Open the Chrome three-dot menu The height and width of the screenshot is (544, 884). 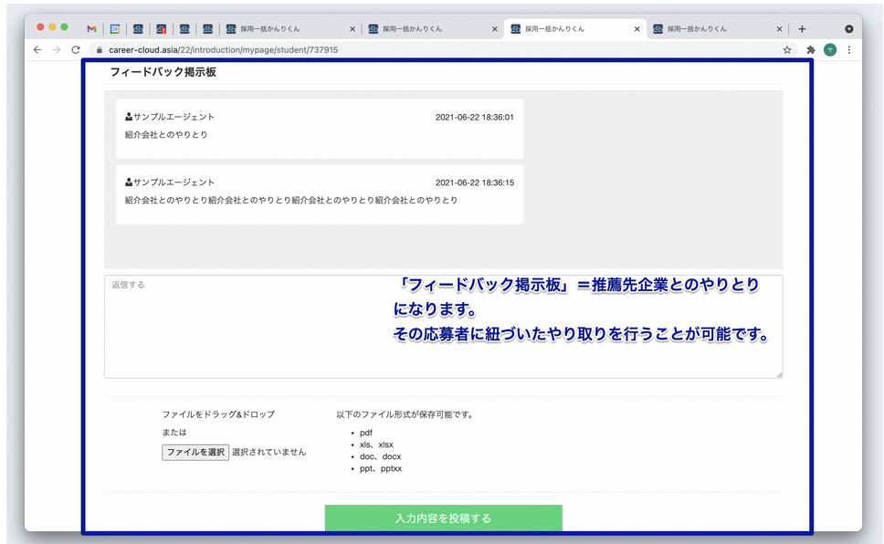(850, 50)
